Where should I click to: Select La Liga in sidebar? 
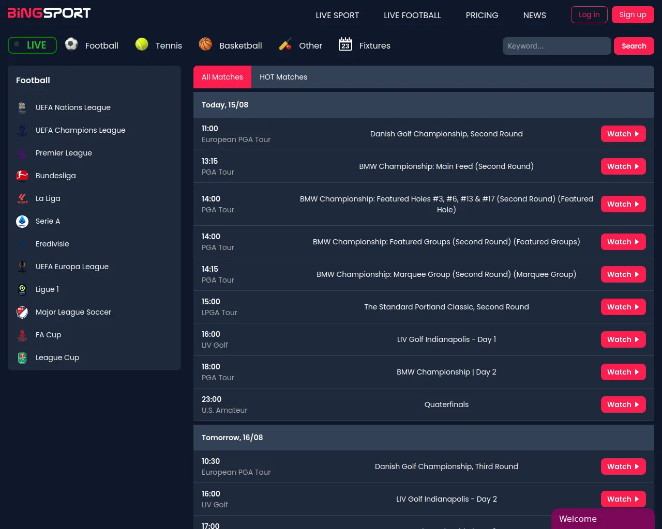[x=48, y=198]
